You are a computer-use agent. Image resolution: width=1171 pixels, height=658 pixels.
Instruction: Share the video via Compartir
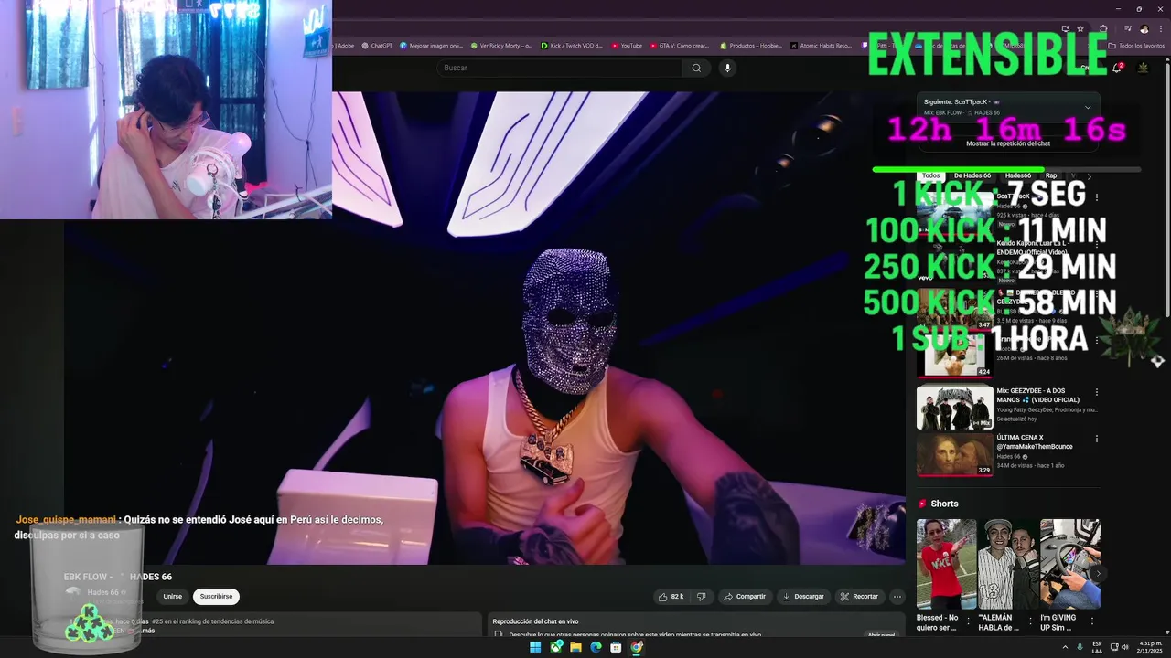744,597
